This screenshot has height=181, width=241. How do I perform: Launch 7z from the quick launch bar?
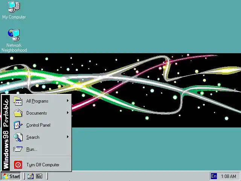click(x=39, y=176)
